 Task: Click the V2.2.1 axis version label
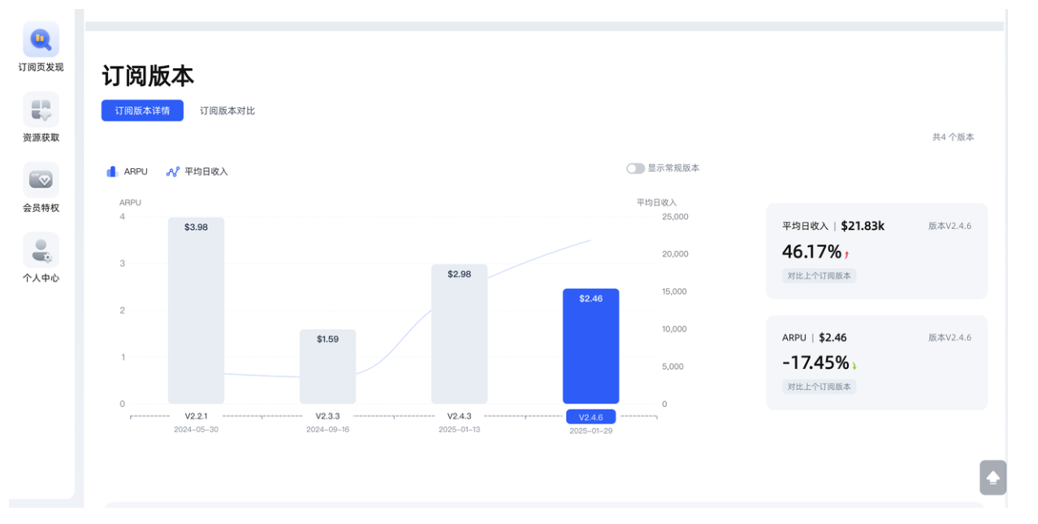[196, 416]
